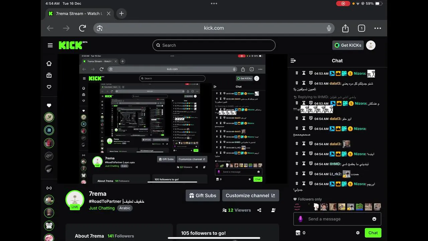The image size is (428, 241).
Task: Click the Kick search field in header
Action: [x=214, y=45]
